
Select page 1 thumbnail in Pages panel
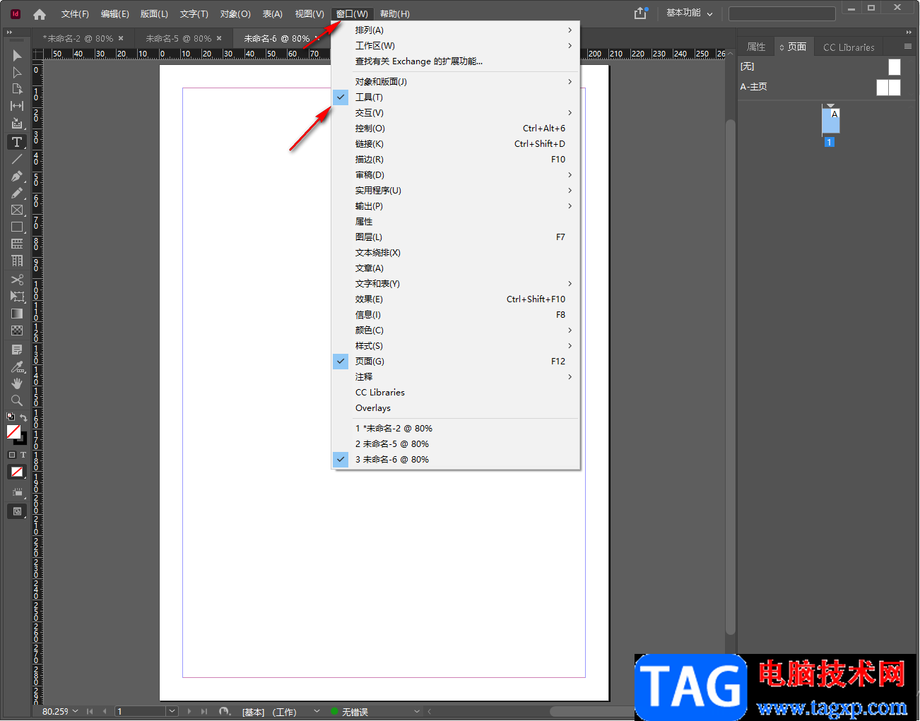pyautogui.click(x=830, y=120)
